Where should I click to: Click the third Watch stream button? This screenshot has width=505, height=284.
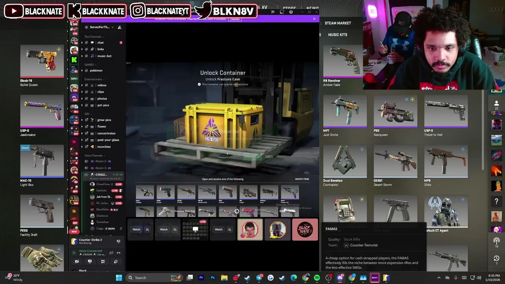(x=219, y=230)
